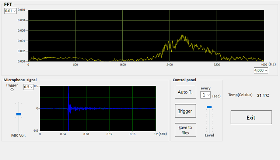Click the 31.4°C temperature reading
The width and height of the screenshot is (280, 160).
click(263, 95)
